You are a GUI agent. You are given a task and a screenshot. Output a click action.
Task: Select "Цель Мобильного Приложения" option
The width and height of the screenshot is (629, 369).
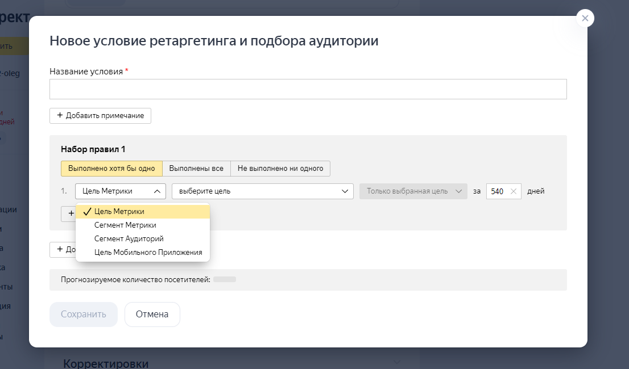148,253
